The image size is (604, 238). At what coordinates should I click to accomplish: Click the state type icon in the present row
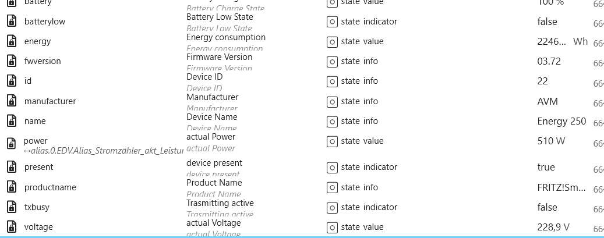tap(332, 168)
